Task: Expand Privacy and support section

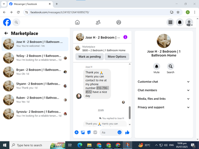Action: point(164,107)
